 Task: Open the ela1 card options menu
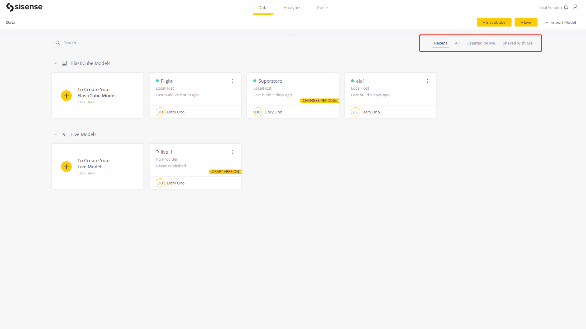(428, 81)
